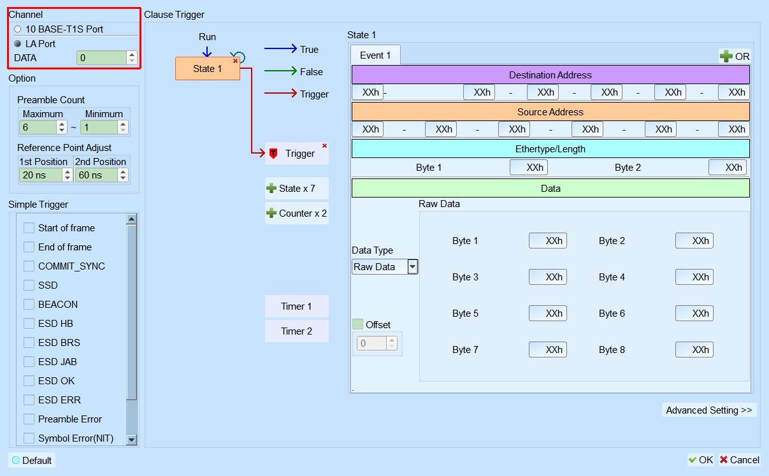This screenshot has width=769, height=476.
Task: Click the Simple Trigger list scroll-down arrow
Action: pos(132,439)
